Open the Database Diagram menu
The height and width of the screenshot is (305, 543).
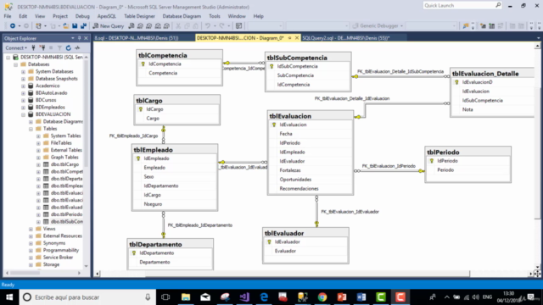(182, 16)
